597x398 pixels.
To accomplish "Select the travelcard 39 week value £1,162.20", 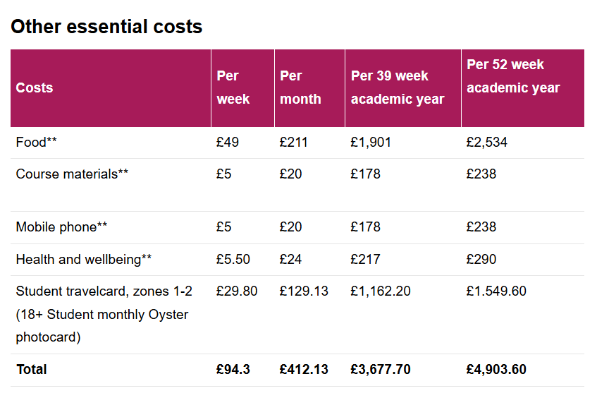I will [381, 291].
